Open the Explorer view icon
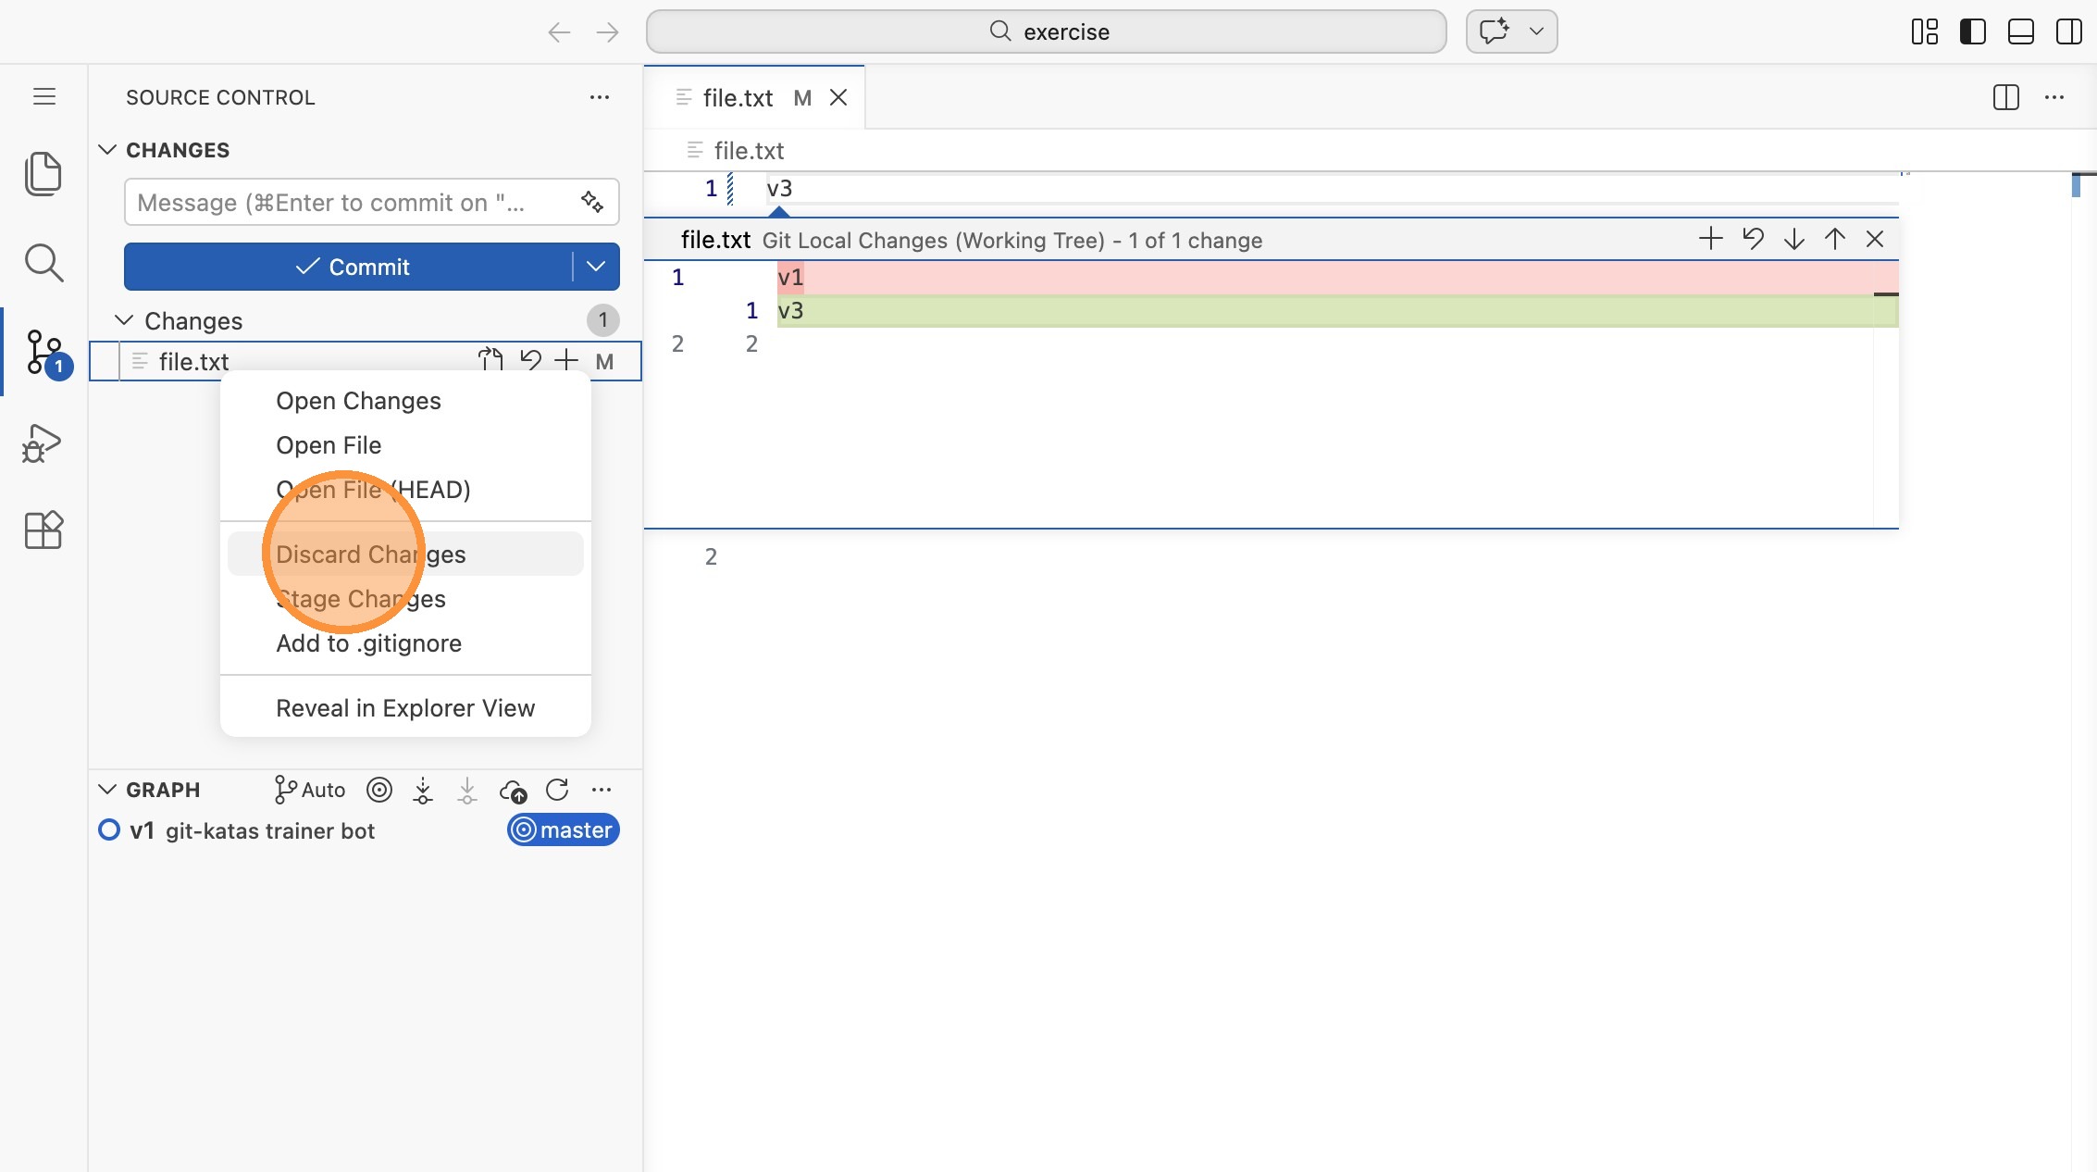Screen dimensions: 2097x1172 43,174
